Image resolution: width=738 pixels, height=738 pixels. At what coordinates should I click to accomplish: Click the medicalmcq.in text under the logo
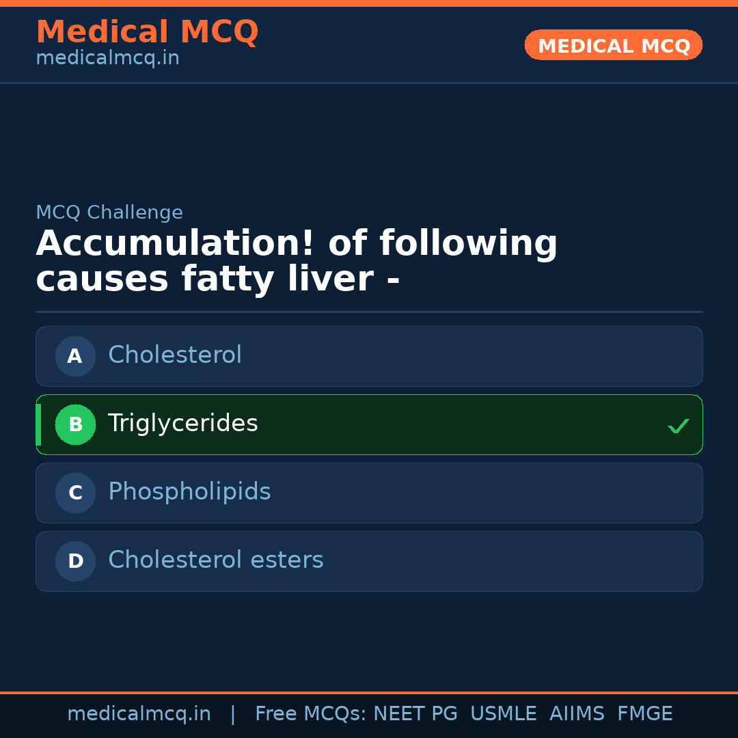pos(107,58)
